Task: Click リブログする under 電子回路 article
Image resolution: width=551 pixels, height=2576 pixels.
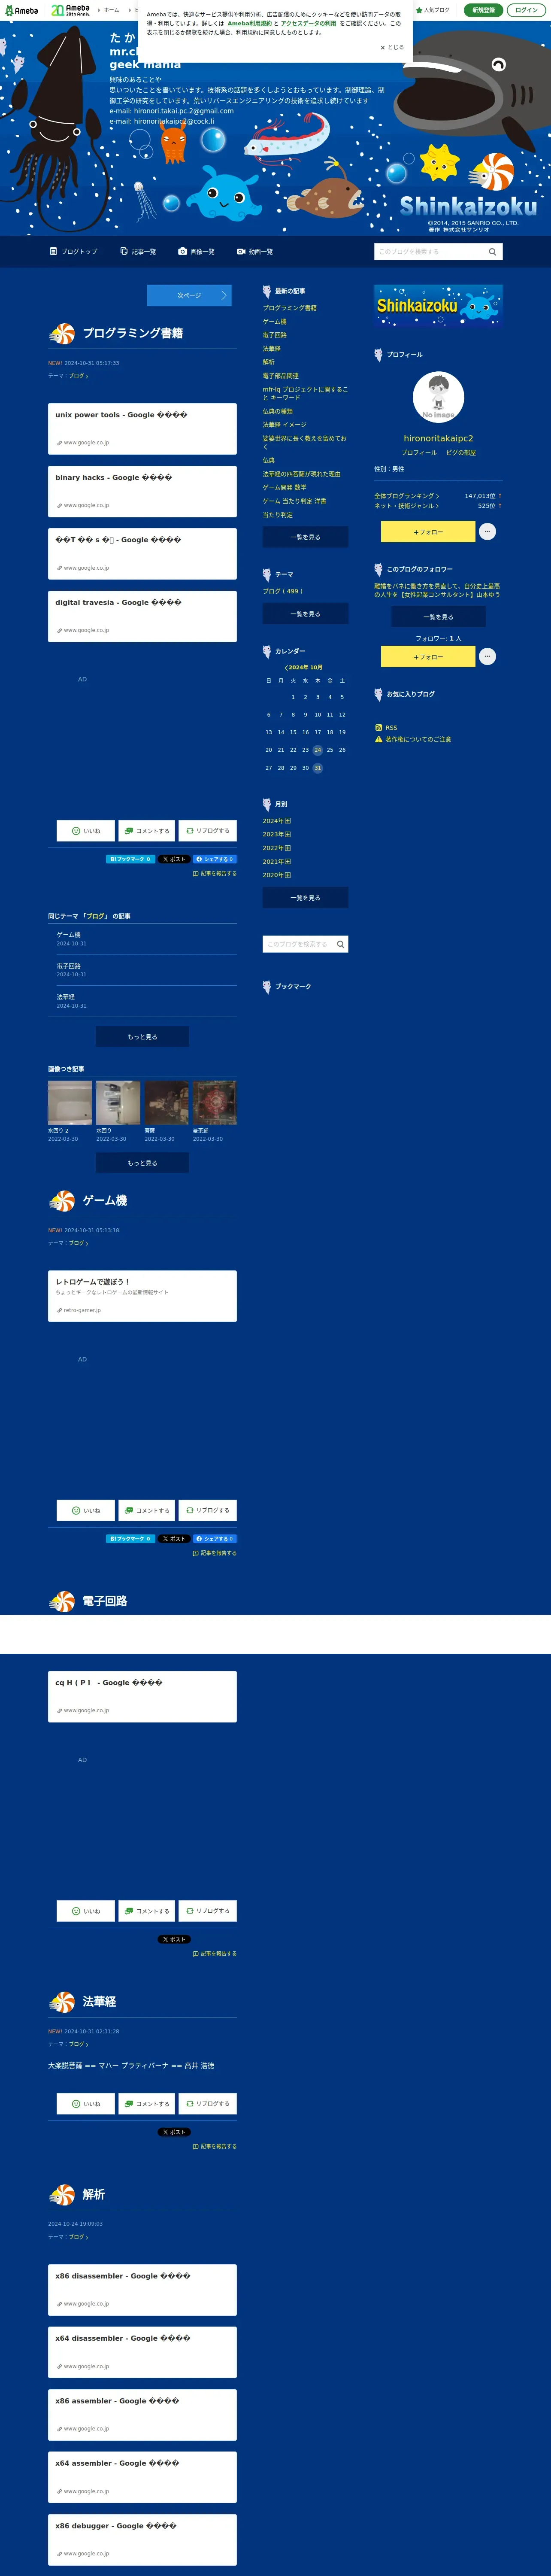Action: click(x=208, y=1911)
